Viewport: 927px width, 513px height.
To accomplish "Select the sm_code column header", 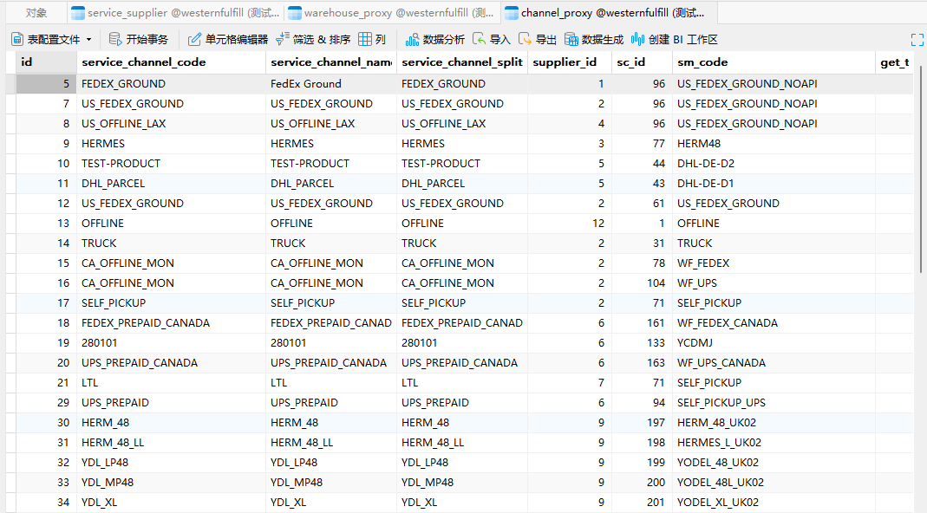I will tap(774, 62).
